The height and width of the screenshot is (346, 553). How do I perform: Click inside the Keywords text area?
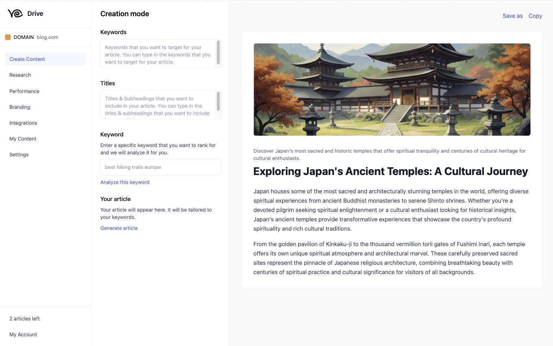[158, 53]
